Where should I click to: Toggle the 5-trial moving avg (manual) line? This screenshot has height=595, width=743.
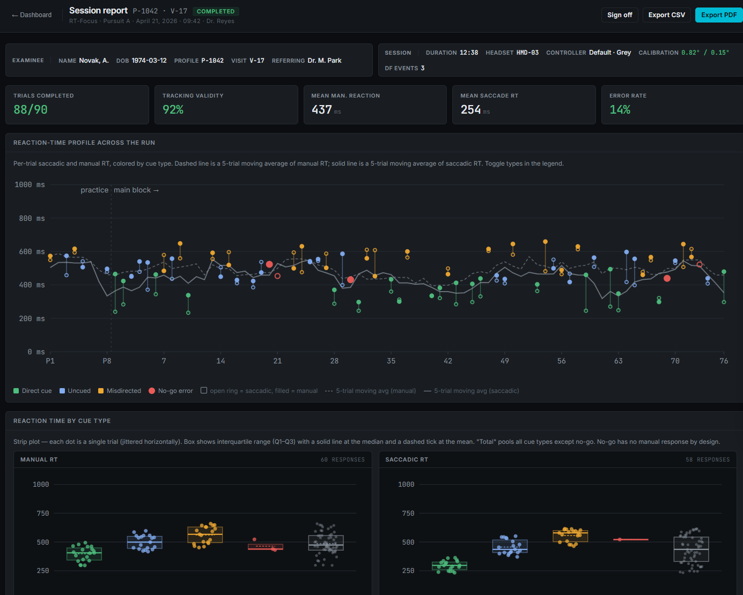coord(370,391)
